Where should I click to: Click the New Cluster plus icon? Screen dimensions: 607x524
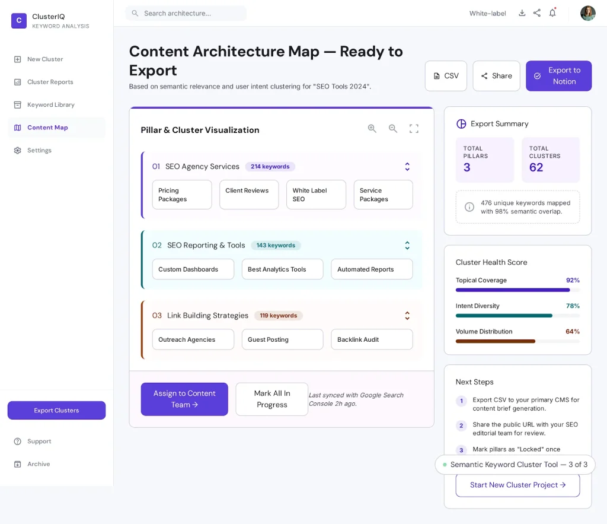pyautogui.click(x=17, y=59)
